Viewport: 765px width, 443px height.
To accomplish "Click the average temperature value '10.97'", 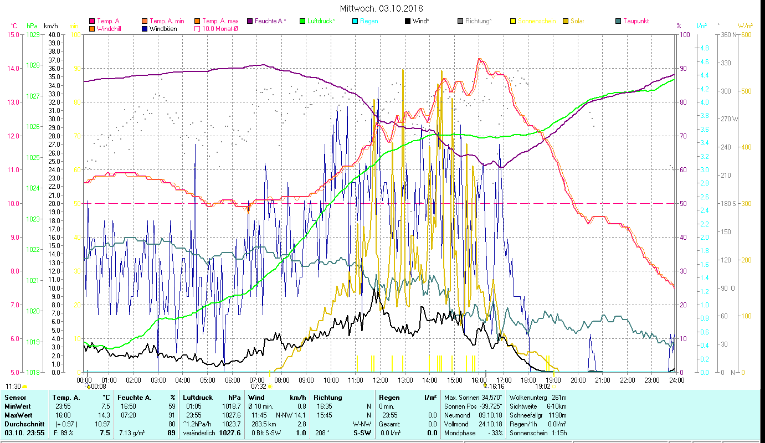I will (x=102, y=424).
